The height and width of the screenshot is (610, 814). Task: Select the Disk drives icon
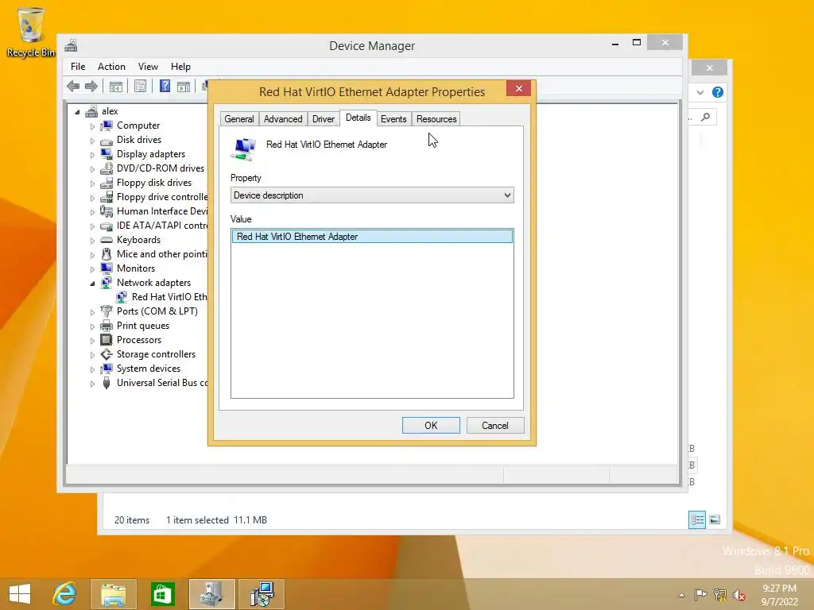pos(107,140)
